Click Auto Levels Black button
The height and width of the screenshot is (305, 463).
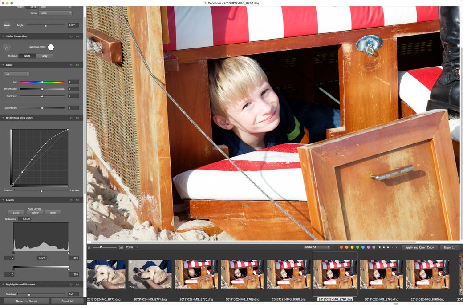(x=16, y=213)
